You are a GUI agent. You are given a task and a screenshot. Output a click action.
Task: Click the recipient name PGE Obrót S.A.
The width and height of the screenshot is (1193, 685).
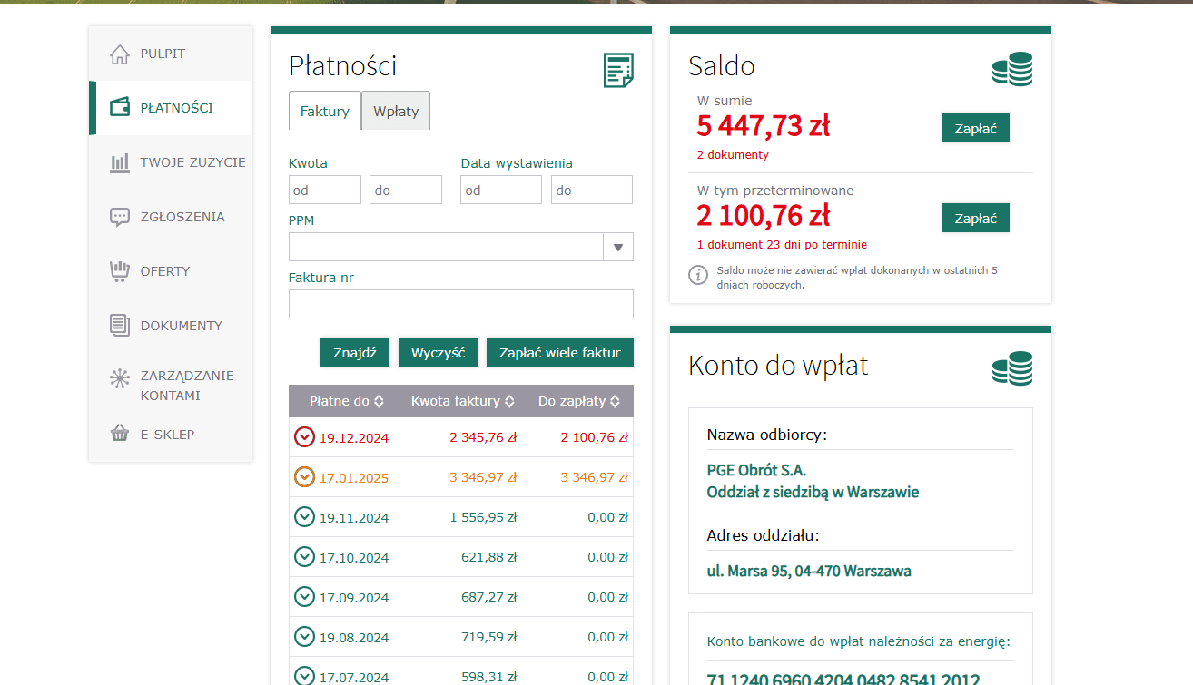(x=756, y=470)
